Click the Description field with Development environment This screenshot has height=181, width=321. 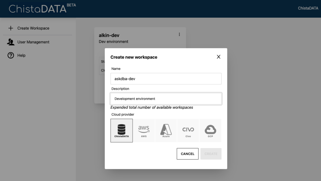point(166,99)
